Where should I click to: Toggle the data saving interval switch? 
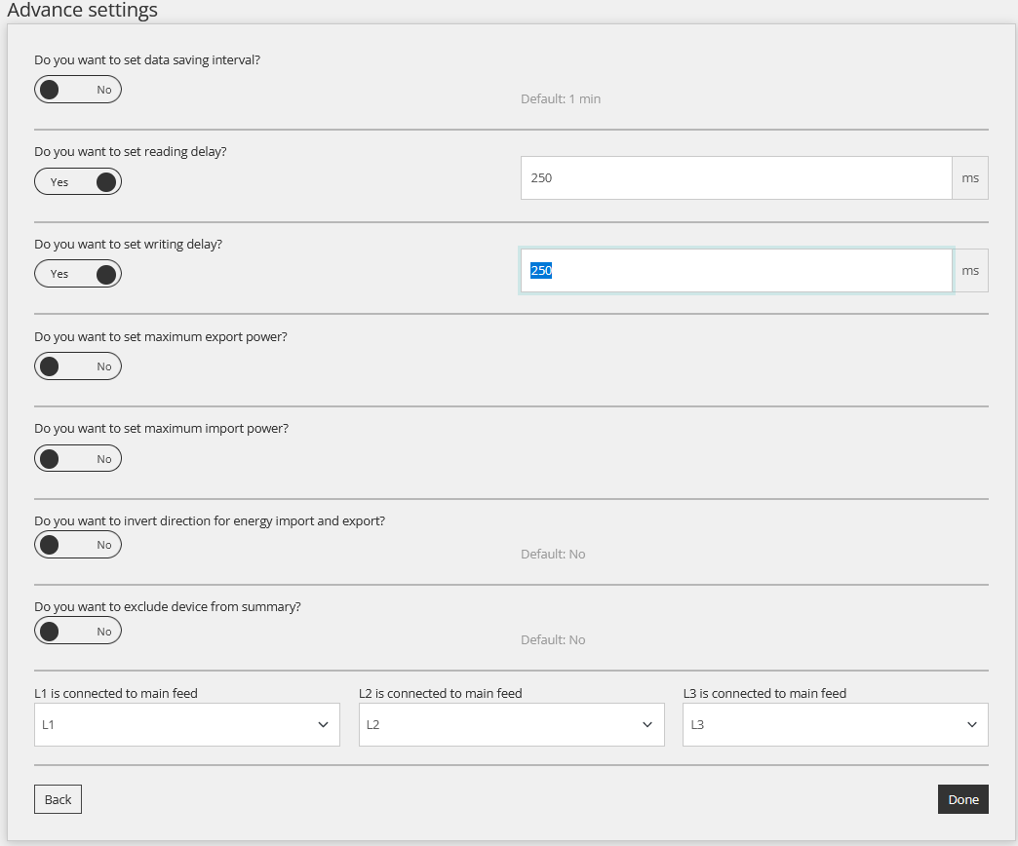78,90
